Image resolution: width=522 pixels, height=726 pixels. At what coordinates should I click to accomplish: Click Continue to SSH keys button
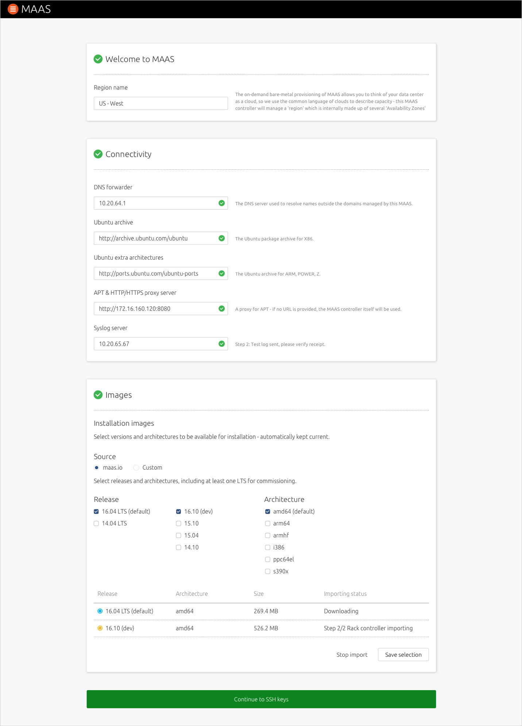coord(261,699)
